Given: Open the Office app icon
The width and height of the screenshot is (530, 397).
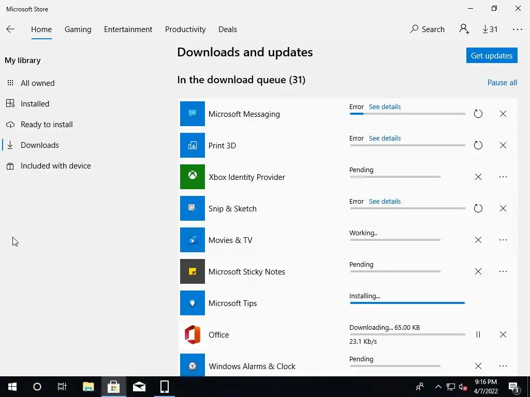Looking at the screenshot, I should click(193, 334).
